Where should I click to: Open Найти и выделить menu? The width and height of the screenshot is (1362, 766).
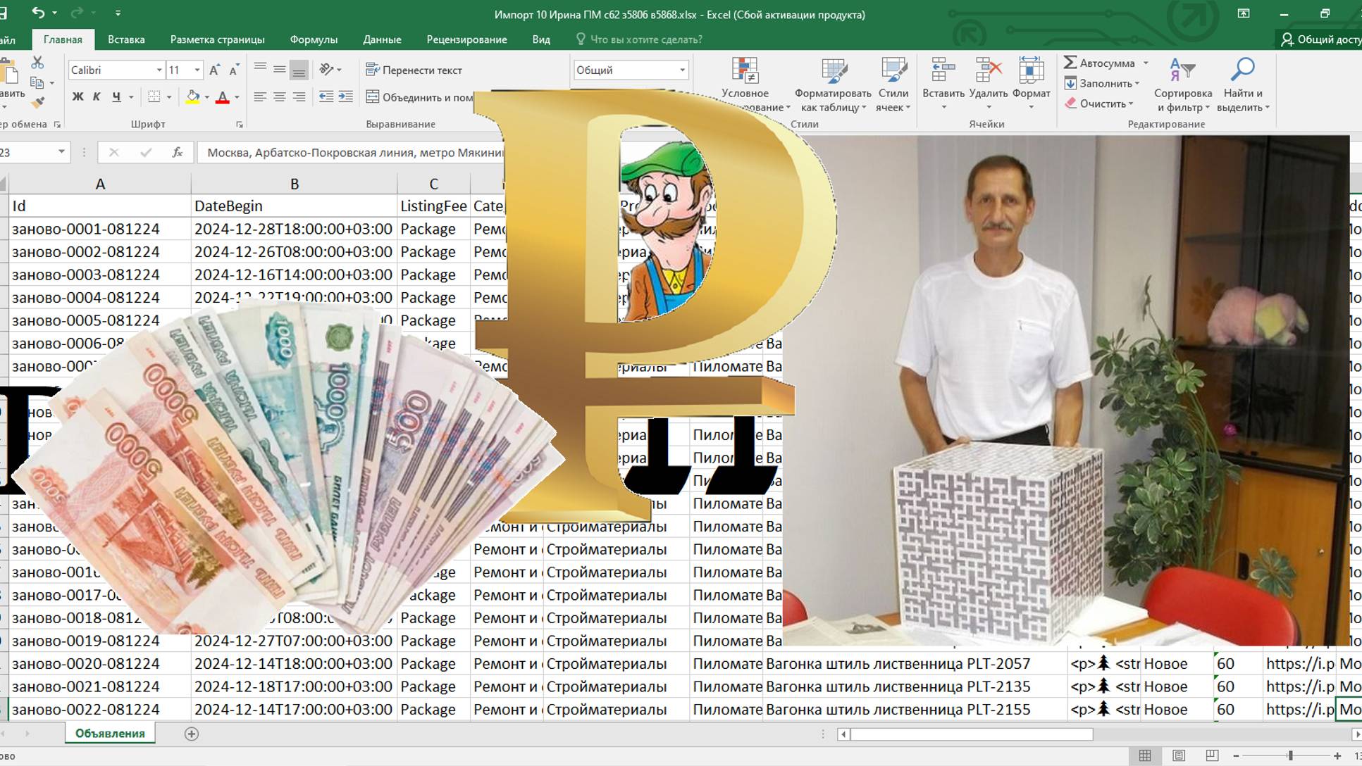[x=1243, y=84]
